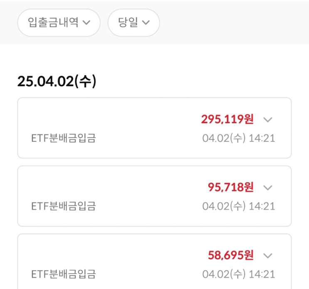Click the chevron icon inside 당일 pill
This screenshot has height=289, width=309.
point(146,22)
